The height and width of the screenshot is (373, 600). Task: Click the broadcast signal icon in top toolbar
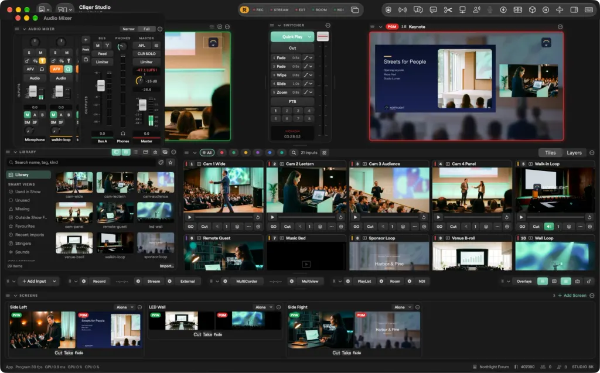coord(403,10)
